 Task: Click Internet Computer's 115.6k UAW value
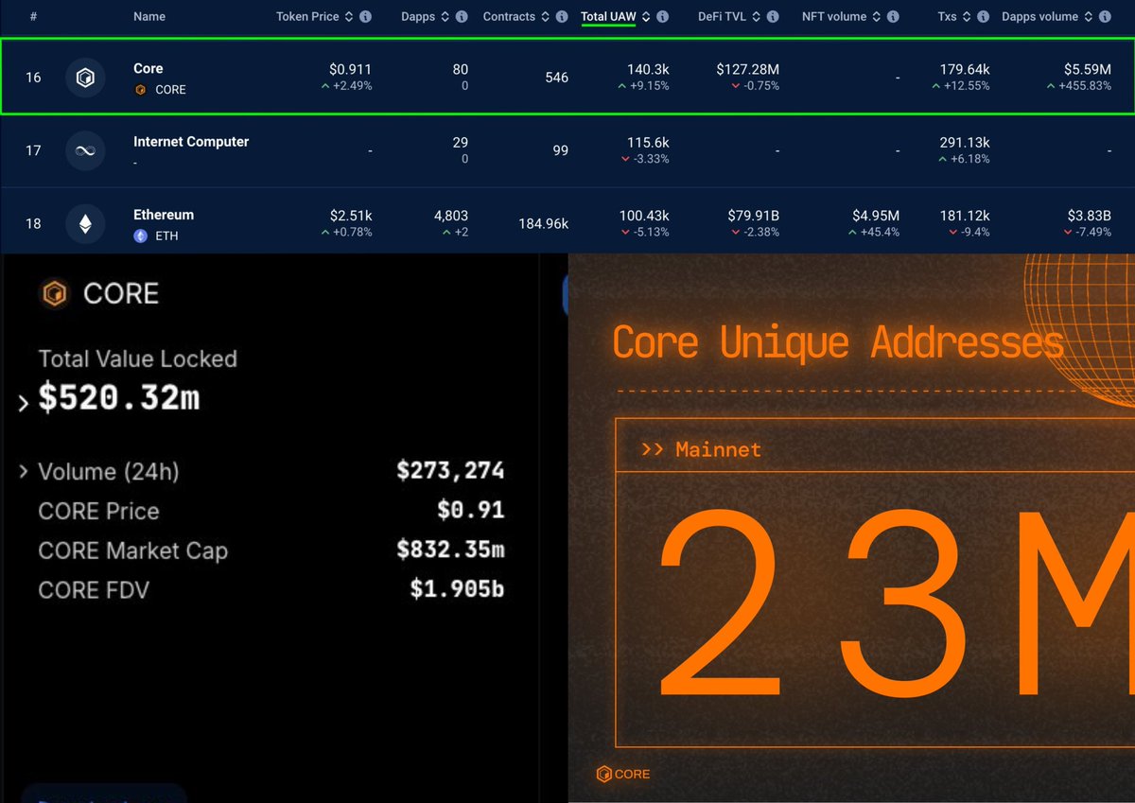click(x=648, y=142)
